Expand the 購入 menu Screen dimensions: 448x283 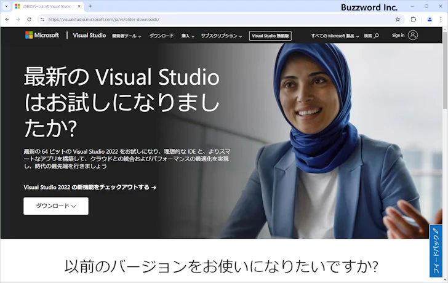[x=188, y=36]
